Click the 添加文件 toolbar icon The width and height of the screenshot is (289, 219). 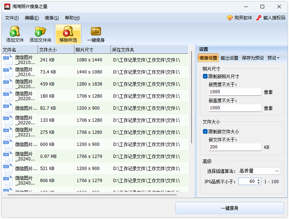15,31
